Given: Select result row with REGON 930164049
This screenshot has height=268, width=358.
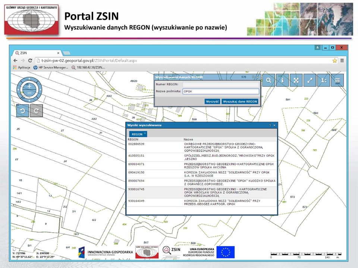Looking at the screenshot, I should 202,202.
